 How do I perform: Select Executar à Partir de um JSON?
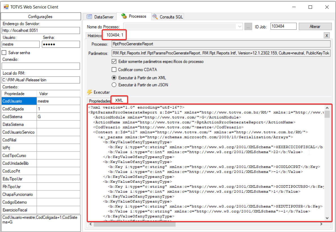pos(114,85)
